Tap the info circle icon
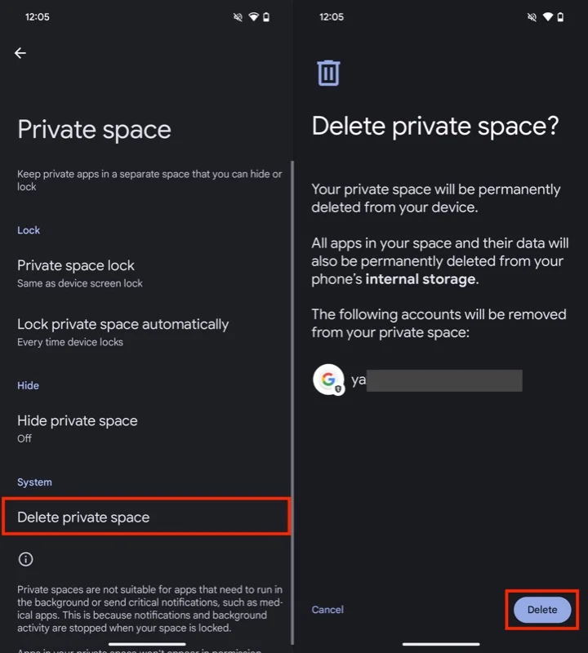 [26, 559]
